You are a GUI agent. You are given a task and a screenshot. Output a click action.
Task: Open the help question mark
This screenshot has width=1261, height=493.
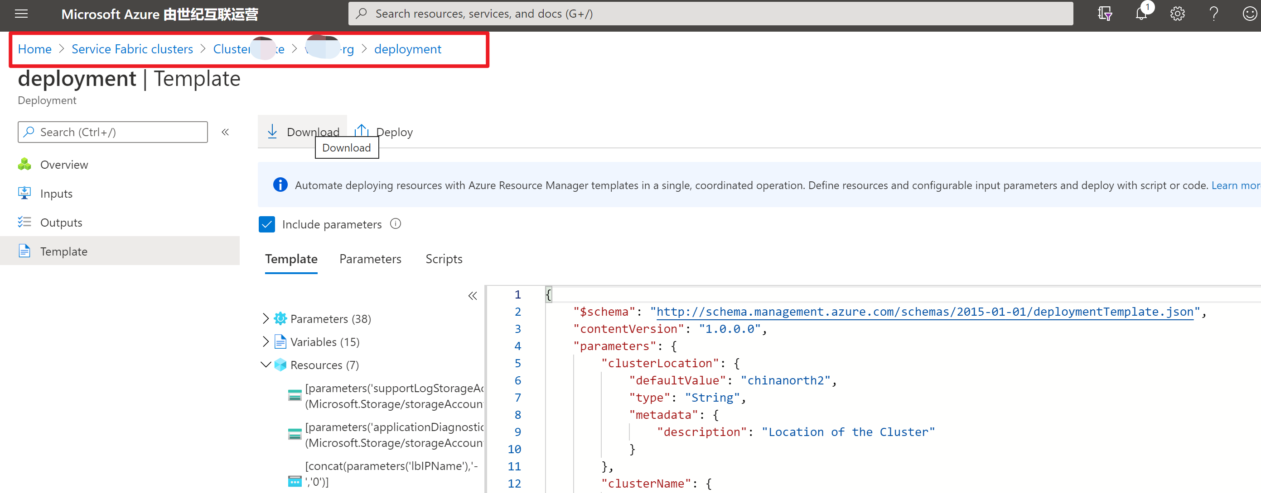(1213, 14)
